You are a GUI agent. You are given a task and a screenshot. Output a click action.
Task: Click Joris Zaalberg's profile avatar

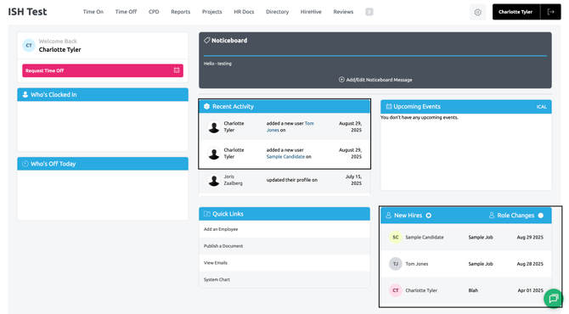pyautogui.click(x=214, y=180)
